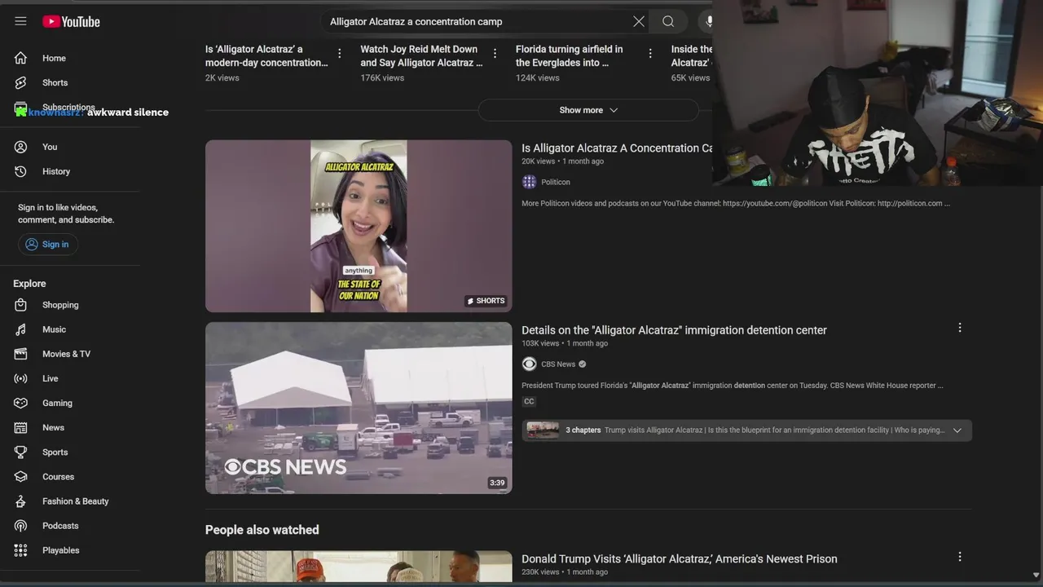Screen dimensions: 1043x587
Task: Open 'Donald Trump Visits Alligator Alcatraz' video
Action: tap(679, 559)
